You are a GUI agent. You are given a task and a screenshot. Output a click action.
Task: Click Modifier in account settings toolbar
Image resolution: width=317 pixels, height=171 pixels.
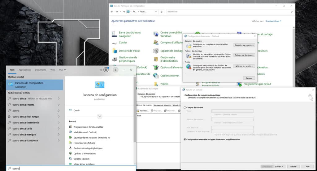(x=170, y=111)
